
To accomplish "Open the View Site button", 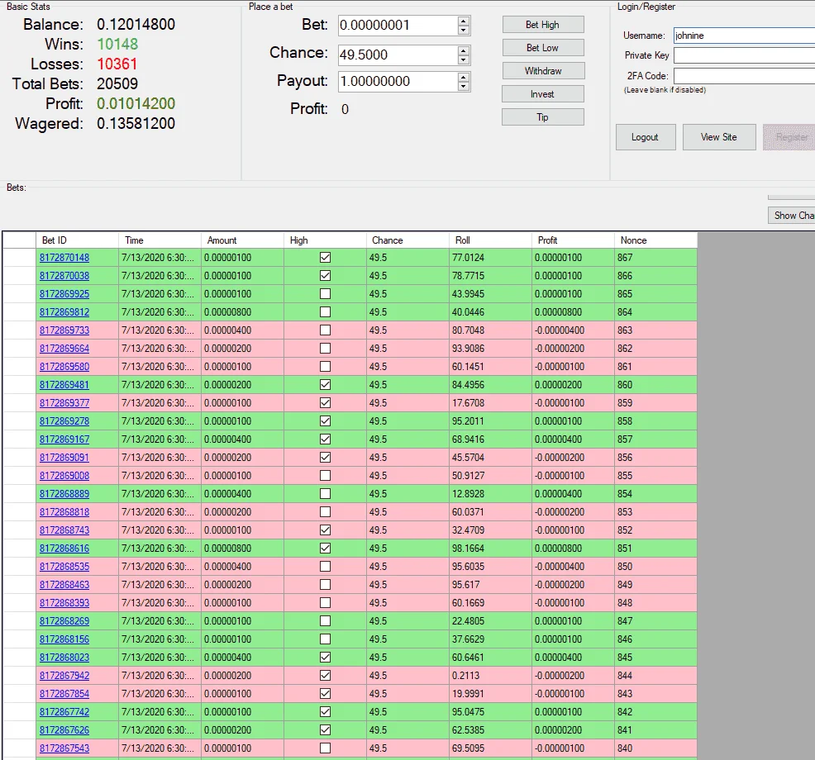I will (x=719, y=137).
